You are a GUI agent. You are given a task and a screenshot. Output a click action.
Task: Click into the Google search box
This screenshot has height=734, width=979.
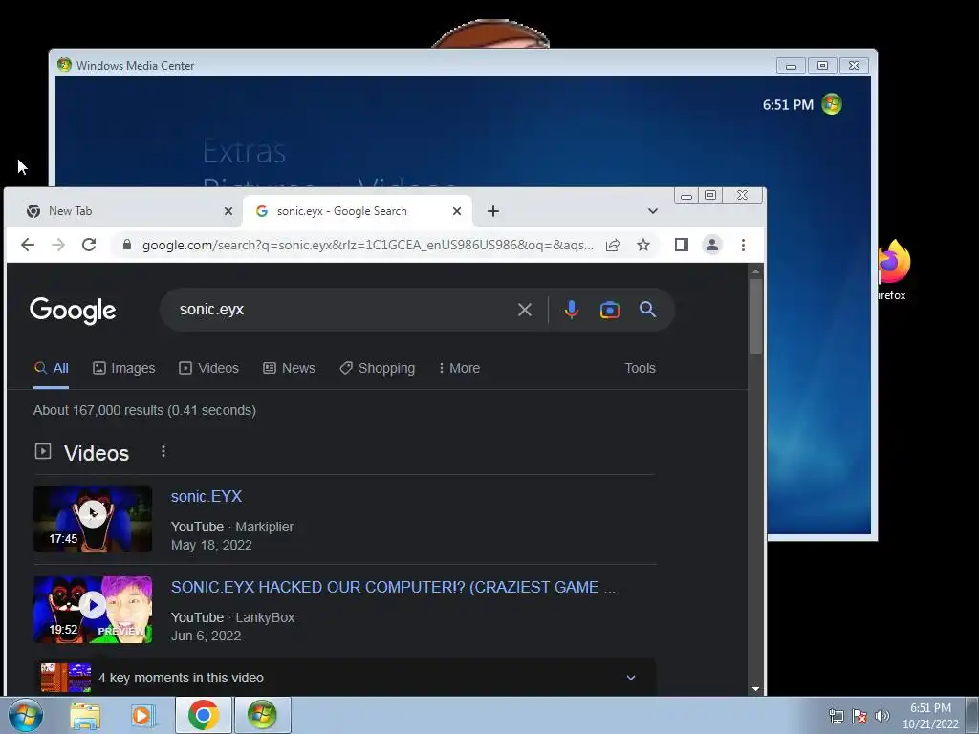[x=343, y=310]
